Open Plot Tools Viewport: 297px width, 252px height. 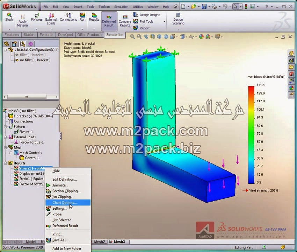click(143, 21)
